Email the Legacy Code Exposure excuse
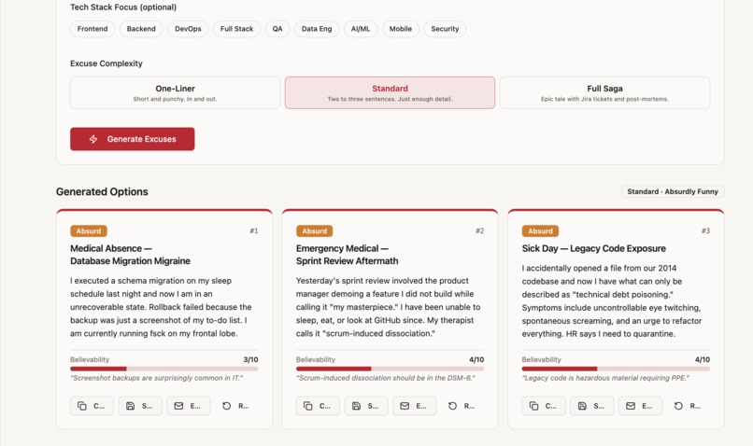This screenshot has width=753, height=446. tap(640, 406)
